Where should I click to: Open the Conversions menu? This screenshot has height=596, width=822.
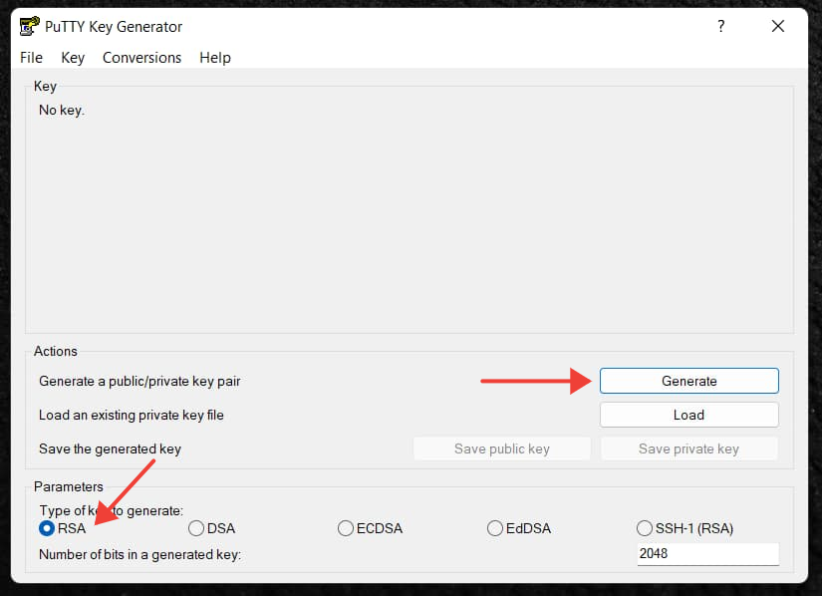click(141, 58)
